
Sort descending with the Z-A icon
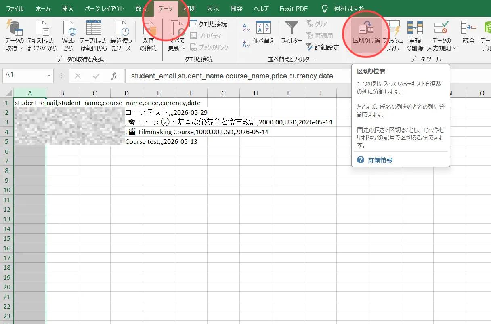(246, 43)
